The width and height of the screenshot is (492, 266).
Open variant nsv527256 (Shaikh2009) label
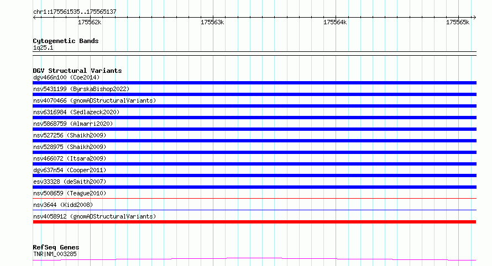point(70,135)
